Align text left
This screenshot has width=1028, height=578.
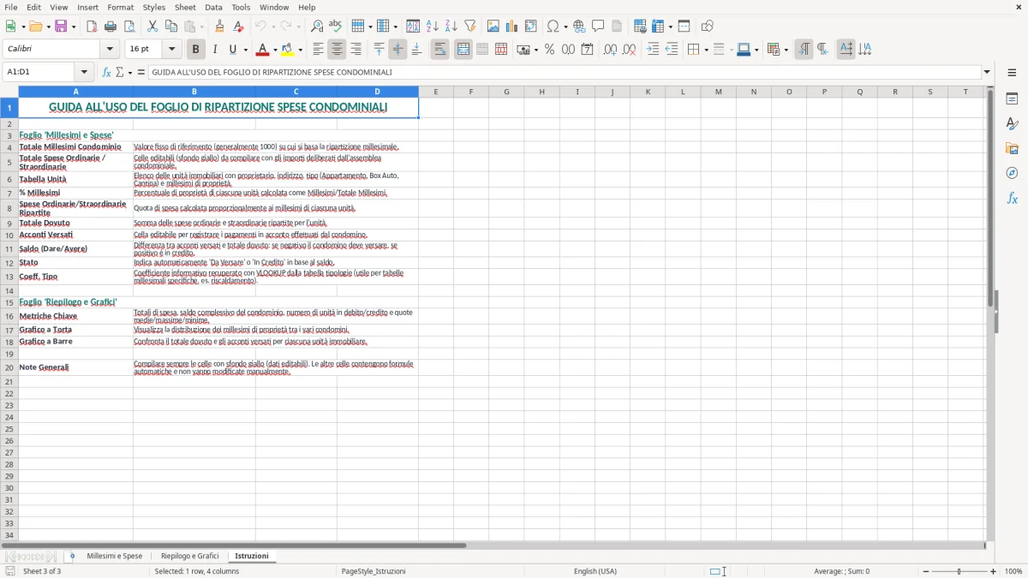click(x=318, y=50)
